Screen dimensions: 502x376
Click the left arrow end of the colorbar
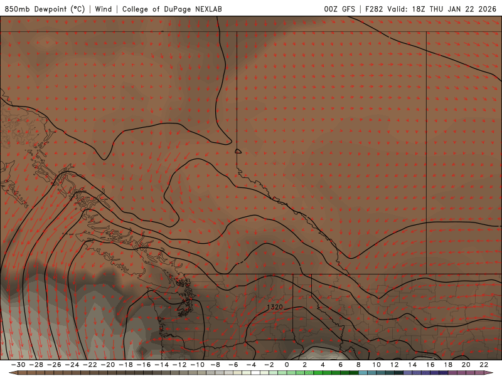[x=13, y=373]
